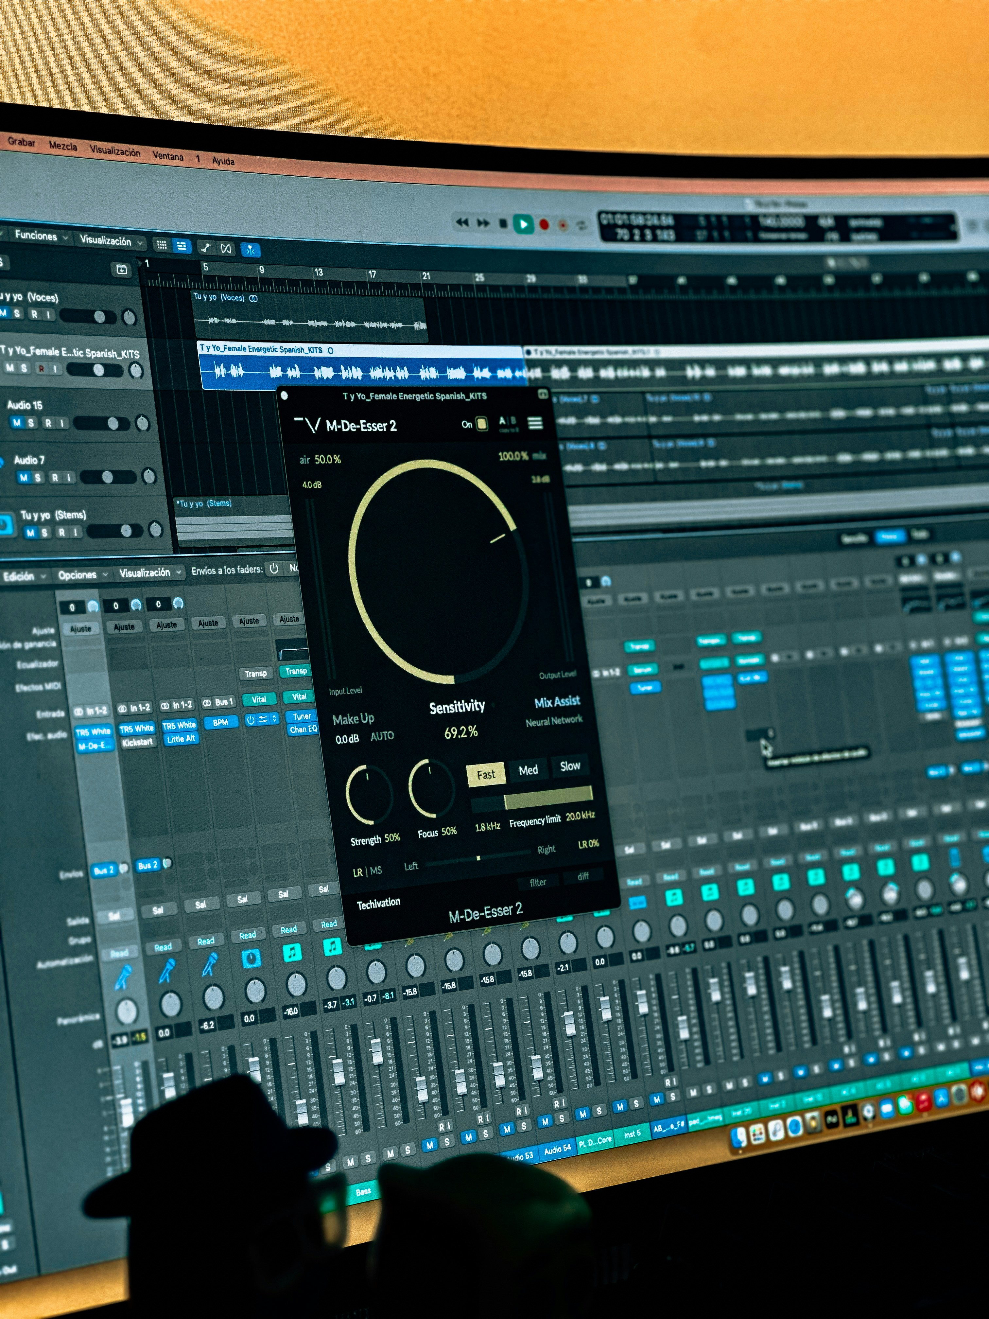Select the Med speed button
Image resolution: width=989 pixels, height=1319 pixels.
tap(528, 770)
